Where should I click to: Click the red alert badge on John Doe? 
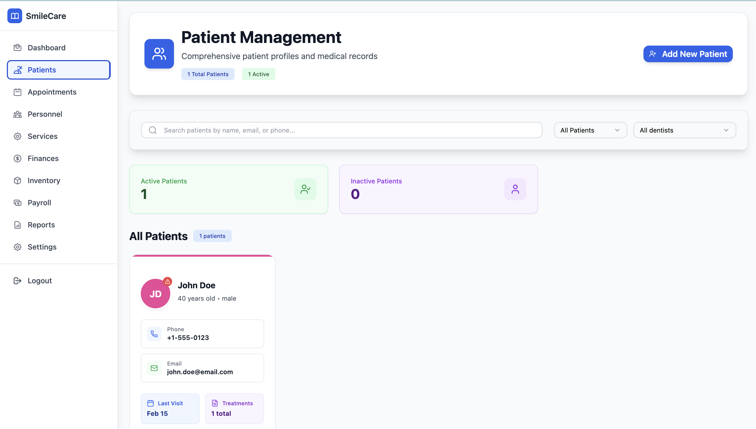pos(167,282)
